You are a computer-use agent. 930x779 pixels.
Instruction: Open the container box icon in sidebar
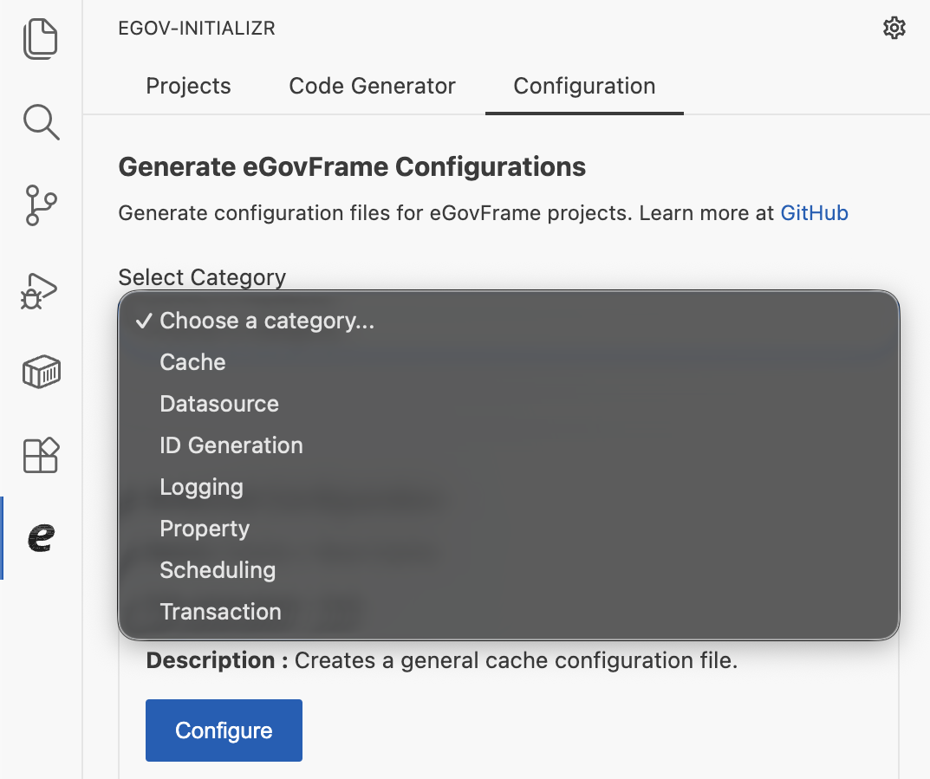(41, 373)
